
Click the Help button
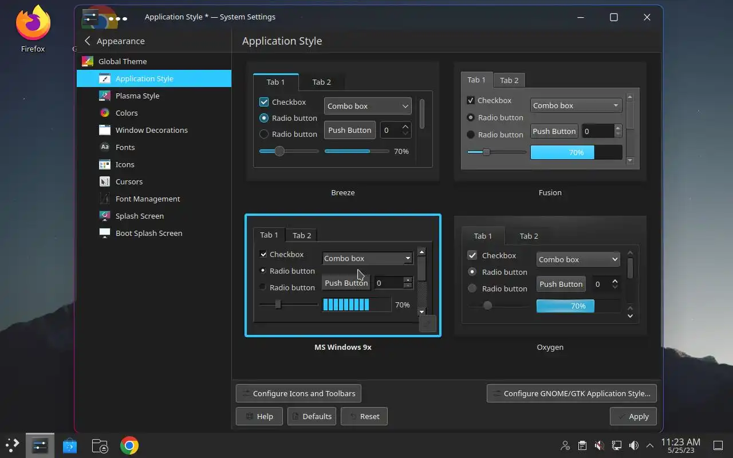259,416
